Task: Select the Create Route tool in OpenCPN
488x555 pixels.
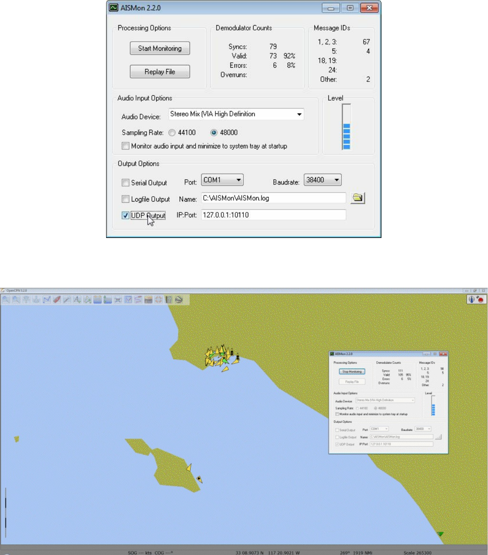Action: (x=47, y=300)
